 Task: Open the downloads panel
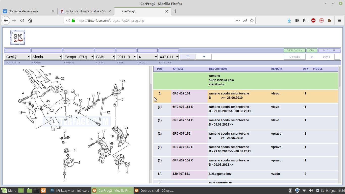coord(289,20)
